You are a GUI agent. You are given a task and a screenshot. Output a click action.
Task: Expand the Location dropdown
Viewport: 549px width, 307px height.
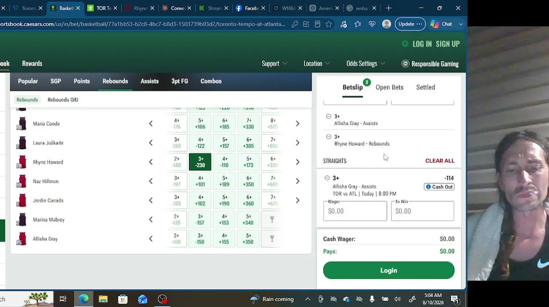(316, 64)
